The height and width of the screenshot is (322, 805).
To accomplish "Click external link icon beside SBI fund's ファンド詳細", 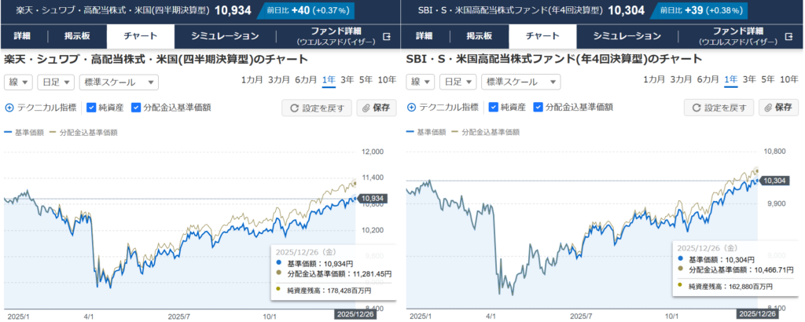I will (x=787, y=36).
